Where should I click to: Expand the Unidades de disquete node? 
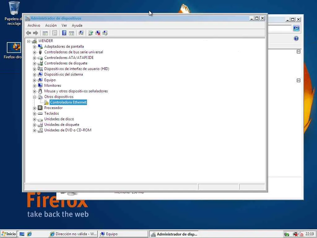(35, 125)
